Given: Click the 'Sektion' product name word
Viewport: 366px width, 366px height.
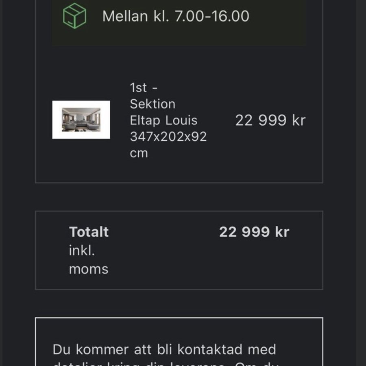Looking at the screenshot, I should coord(152,104).
